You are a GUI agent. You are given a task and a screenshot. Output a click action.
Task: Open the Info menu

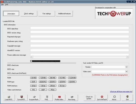[x=7, y=5]
